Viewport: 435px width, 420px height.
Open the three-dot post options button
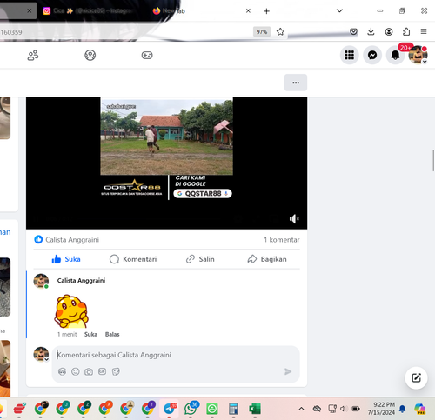click(x=296, y=83)
